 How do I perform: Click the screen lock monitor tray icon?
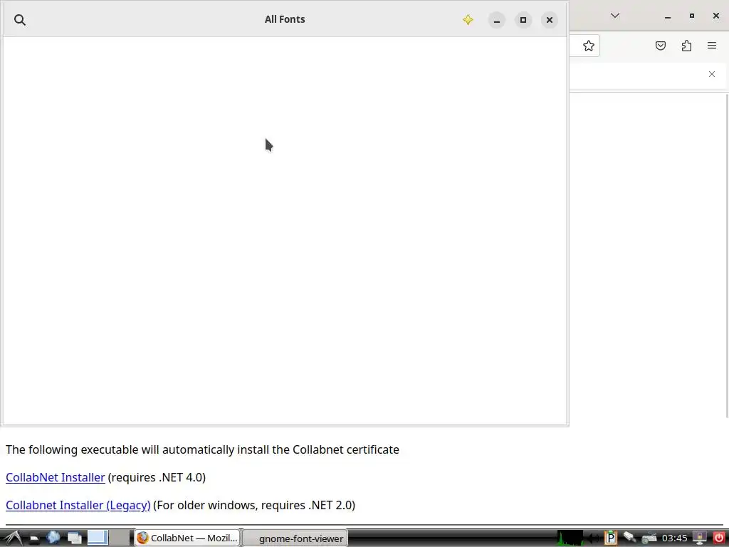point(699,538)
